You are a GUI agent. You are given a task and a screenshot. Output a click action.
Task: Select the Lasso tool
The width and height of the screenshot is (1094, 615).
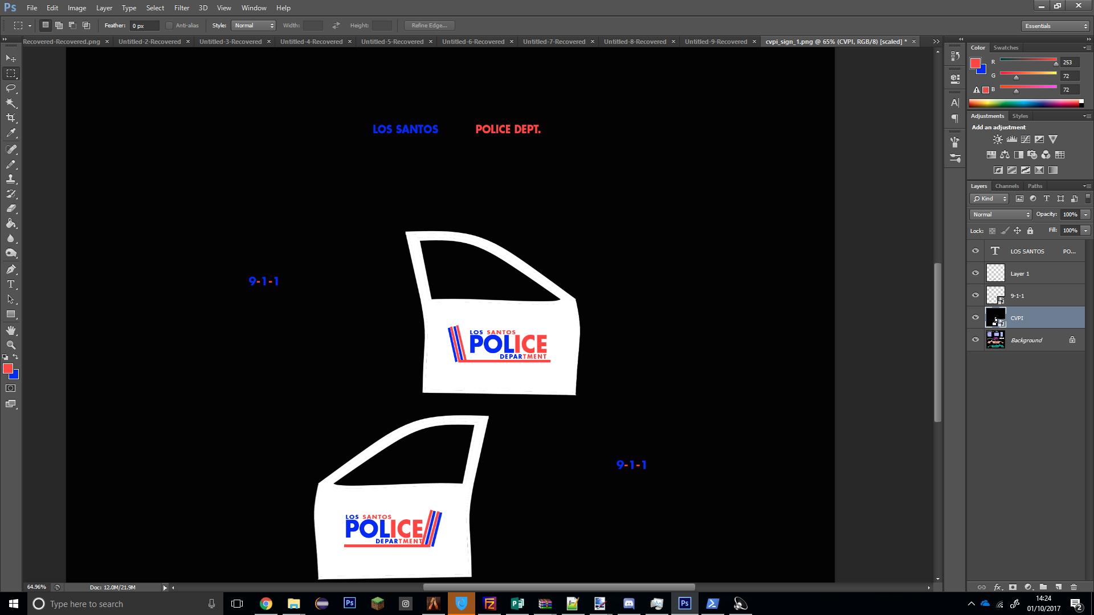[x=11, y=88]
